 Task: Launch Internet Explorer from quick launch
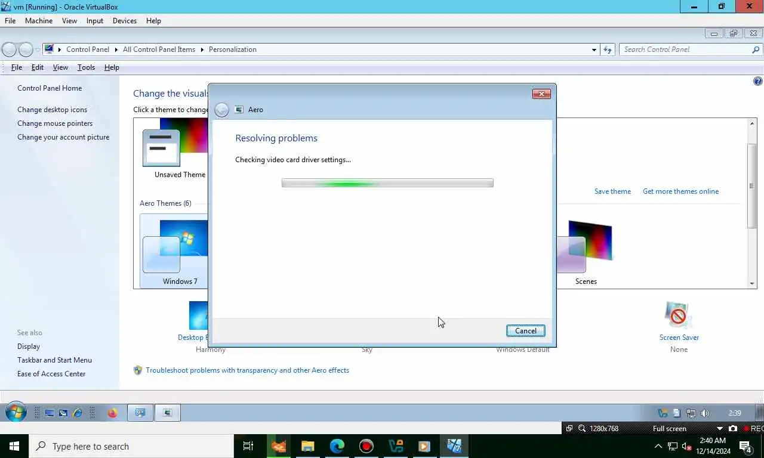tap(77, 413)
